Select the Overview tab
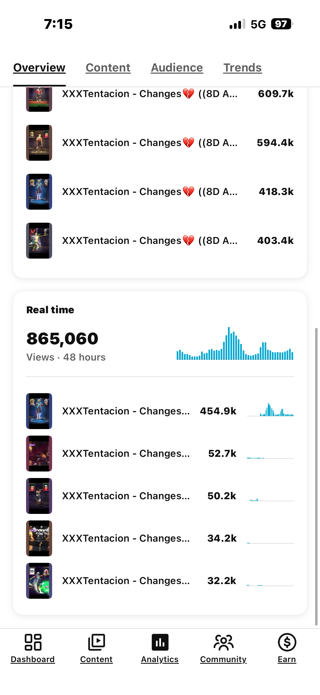The height and width of the screenshot is (695, 320). pyautogui.click(x=39, y=68)
